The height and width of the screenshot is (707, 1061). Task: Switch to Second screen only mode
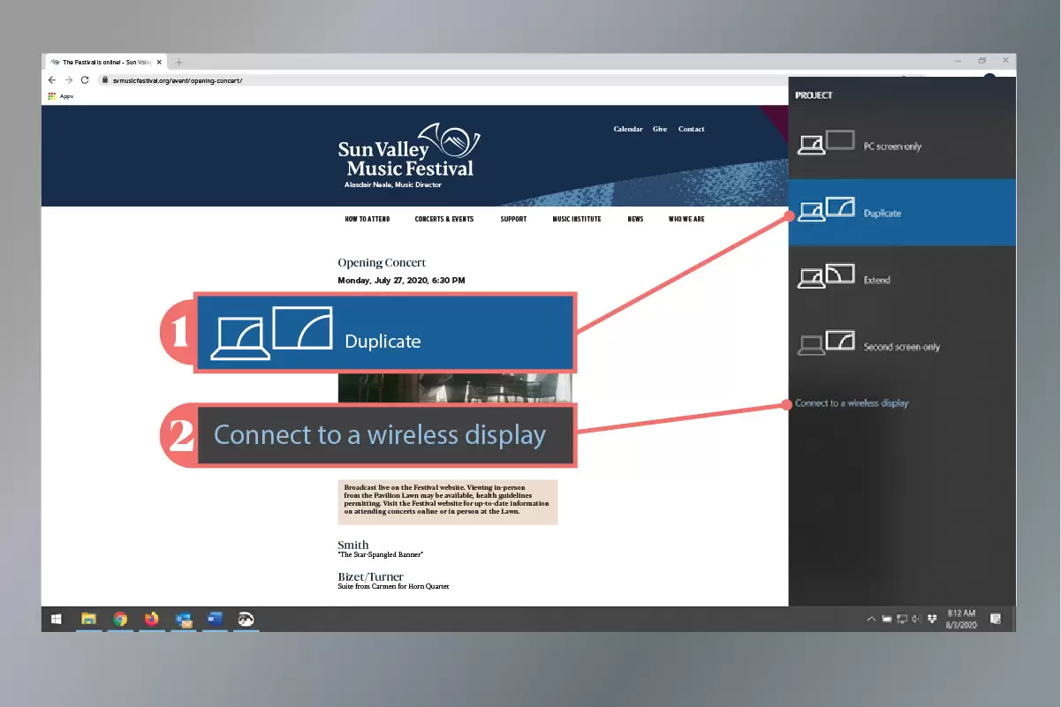(901, 346)
